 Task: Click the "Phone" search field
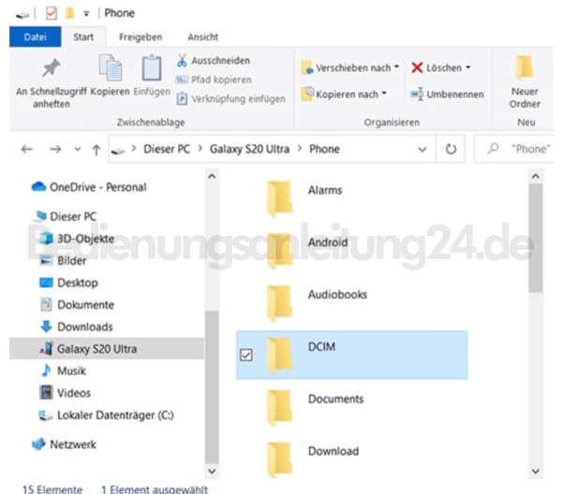514,149
